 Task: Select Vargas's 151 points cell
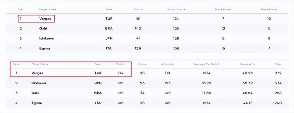(138, 19)
